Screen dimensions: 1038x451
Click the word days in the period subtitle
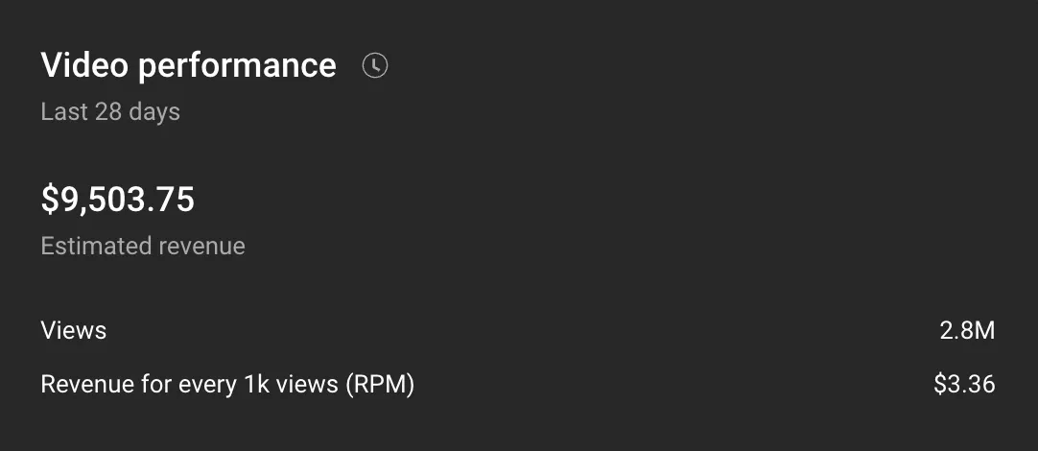click(154, 112)
